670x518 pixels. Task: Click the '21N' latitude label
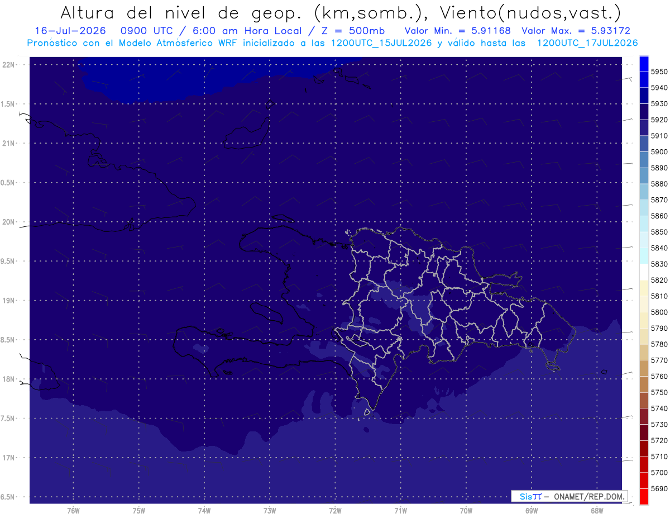tap(9, 143)
